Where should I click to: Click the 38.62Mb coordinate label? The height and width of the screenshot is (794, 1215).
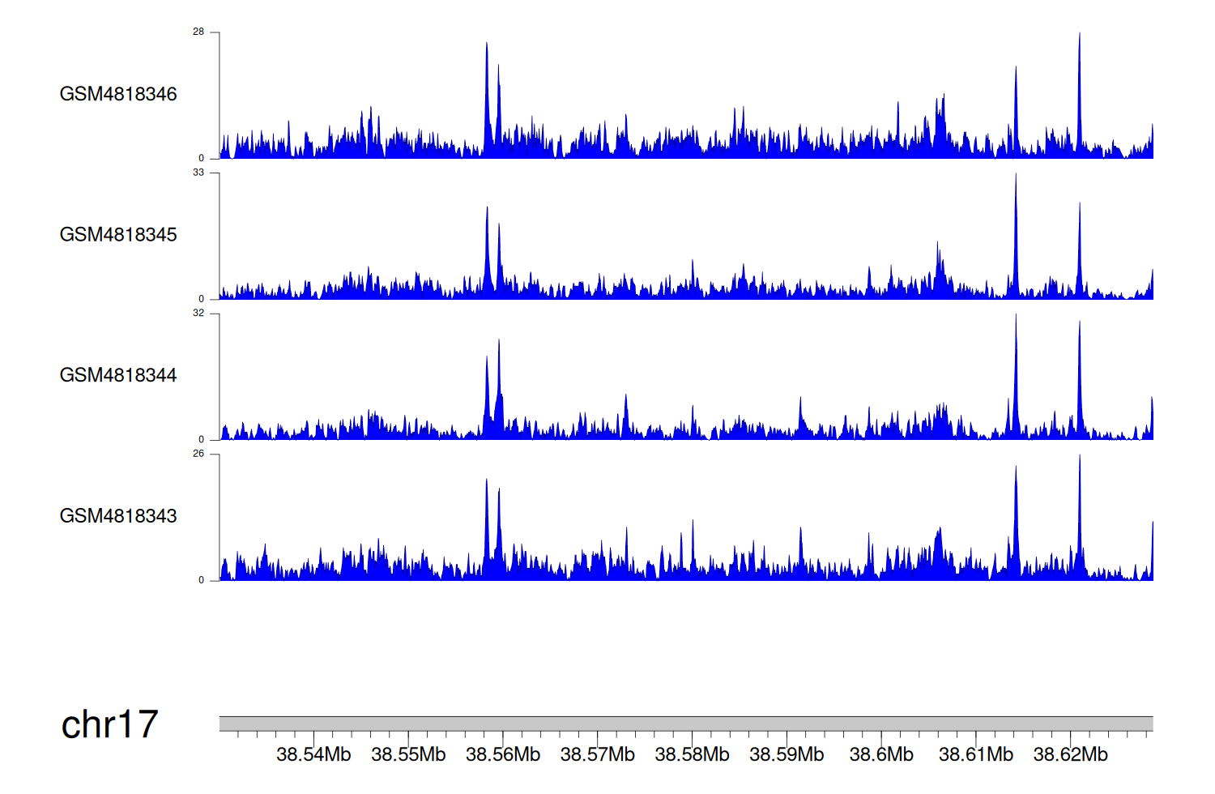[x=1070, y=754]
